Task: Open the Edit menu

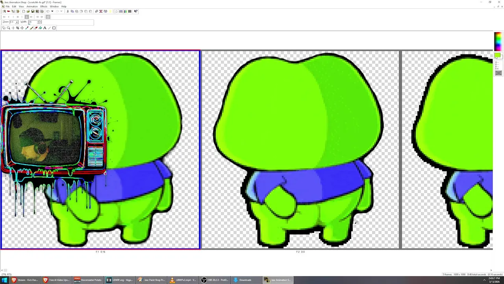Action: tap(14, 6)
